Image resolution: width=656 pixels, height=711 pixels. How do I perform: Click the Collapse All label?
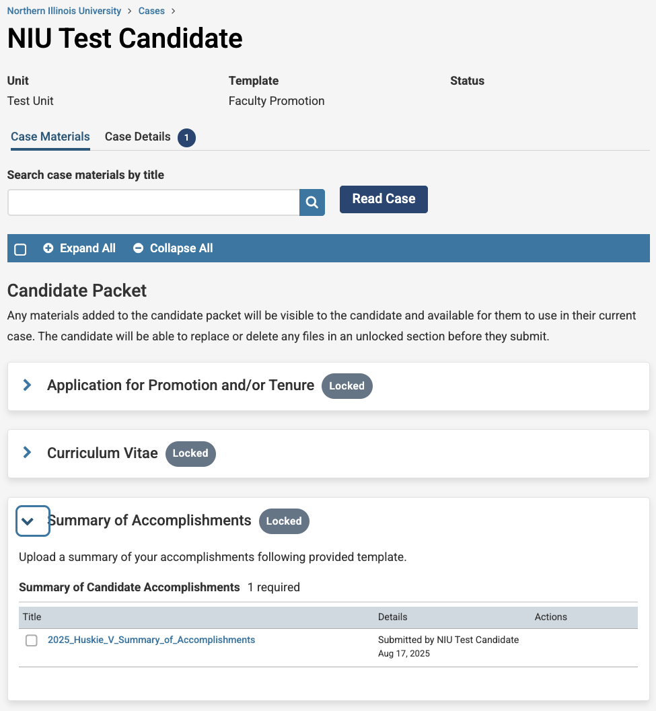[181, 248]
